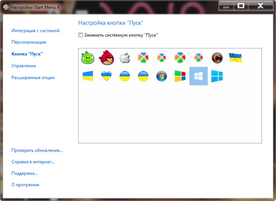Pick large clover between the two small clovers
The image size is (276, 201).
(x=180, y=58)
